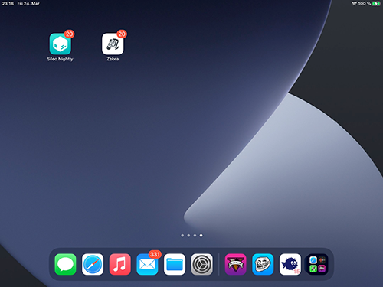Open the Sileo Nightly app
The image size is (383, 287).
click(61, 44)
